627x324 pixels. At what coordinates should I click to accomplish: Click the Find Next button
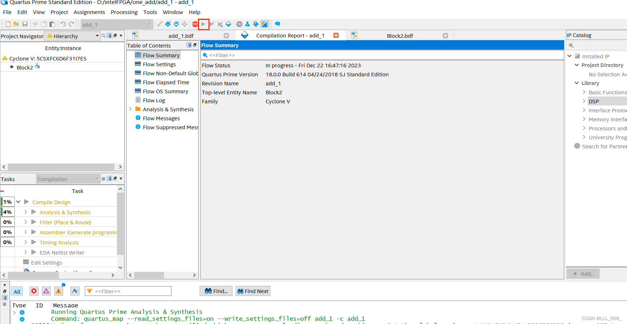(x=253, y=291)
